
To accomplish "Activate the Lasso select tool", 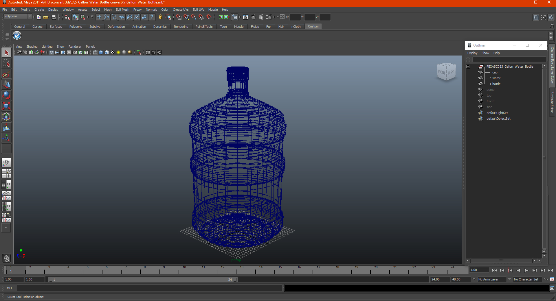I will (x=6, y=63).
